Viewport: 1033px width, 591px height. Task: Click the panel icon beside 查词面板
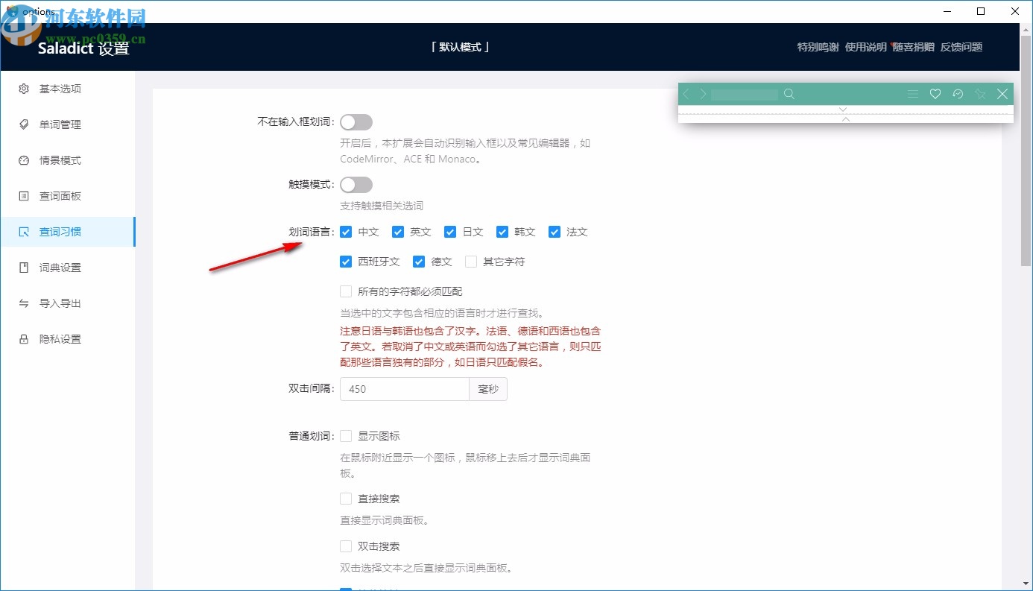(x=24, y=196)
